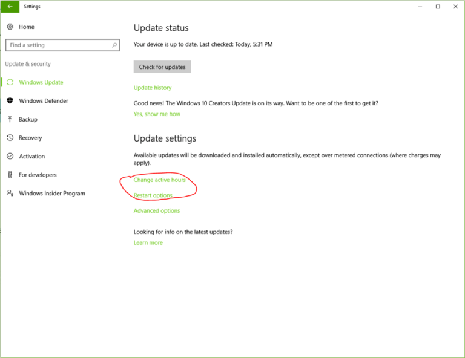
Task: Click the For developers tools icon
Action: 10,175
